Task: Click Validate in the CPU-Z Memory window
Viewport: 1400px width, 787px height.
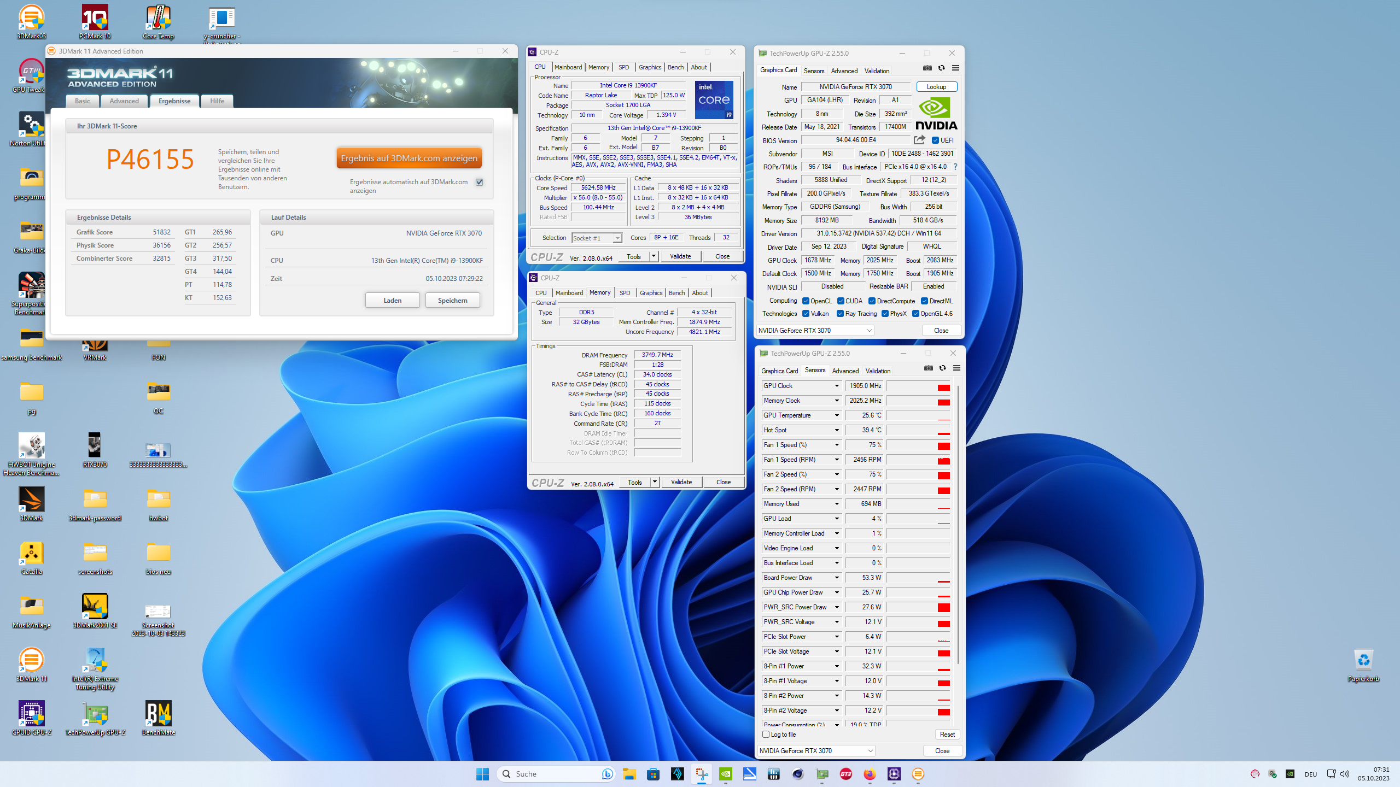Action: point(681,482)
